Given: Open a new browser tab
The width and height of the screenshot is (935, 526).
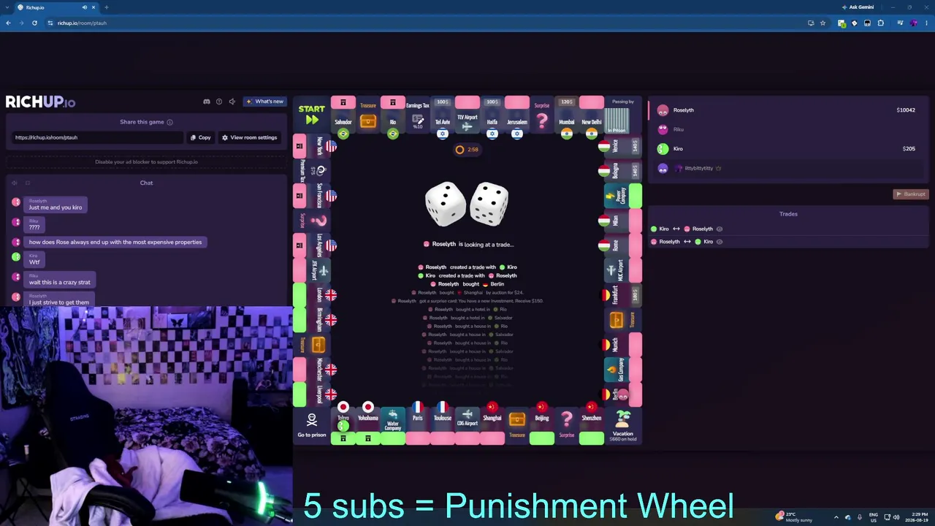Looking at the screenshot, I should pyautogui.click(x=107, y=7).
